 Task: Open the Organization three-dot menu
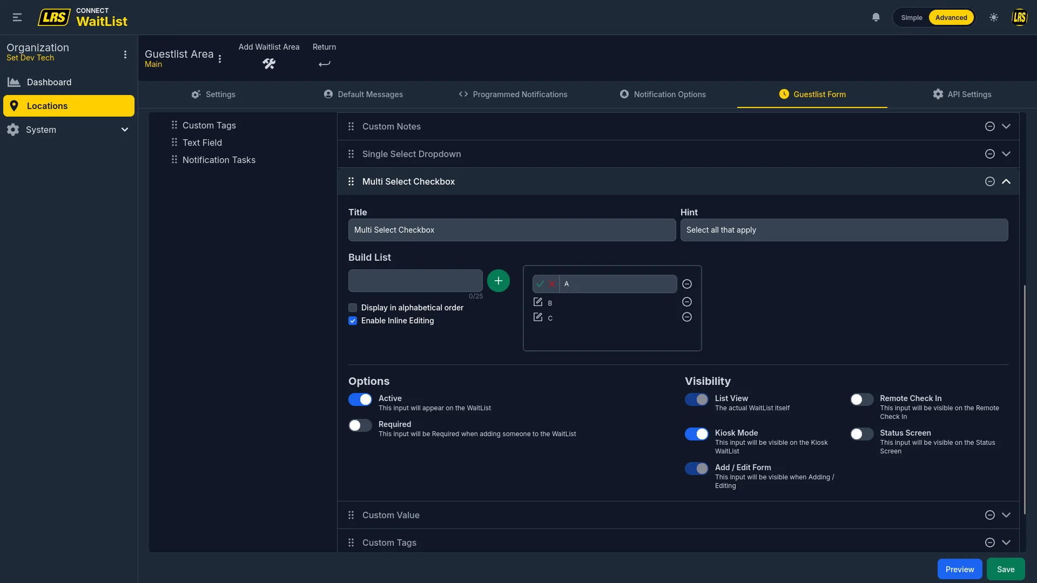point(125,55)
